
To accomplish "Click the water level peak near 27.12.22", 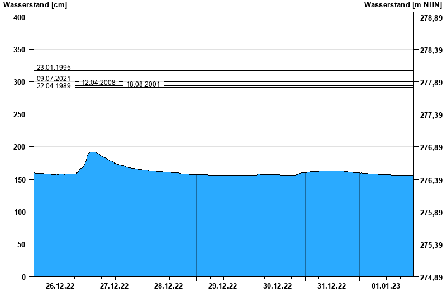I will (x=93, y=152).
